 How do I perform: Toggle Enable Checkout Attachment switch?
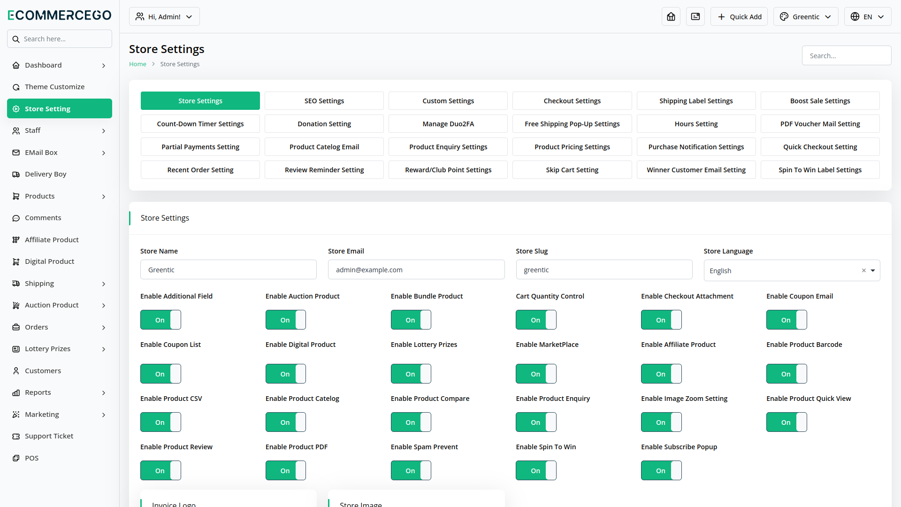tap(661, 320)
